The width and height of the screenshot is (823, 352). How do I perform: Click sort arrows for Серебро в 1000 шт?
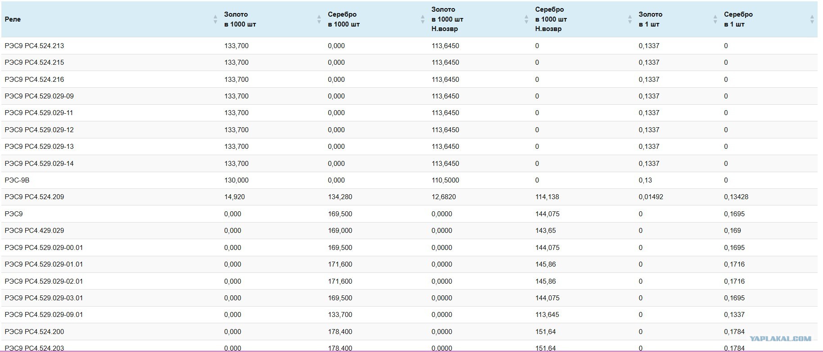pyautogui.click(x=422, y=19)
